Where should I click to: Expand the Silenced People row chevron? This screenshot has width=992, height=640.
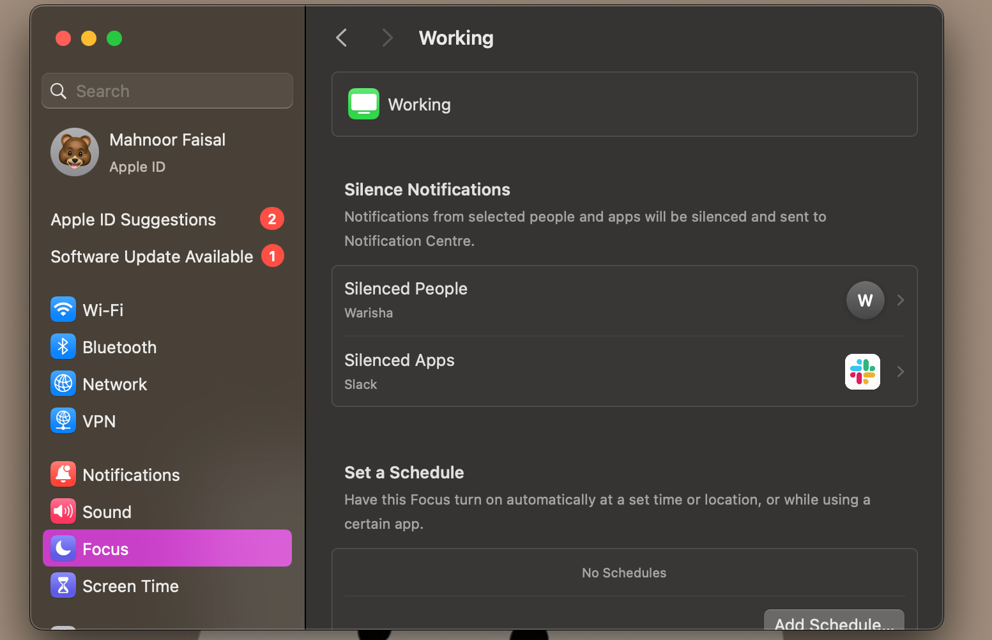click(x=901, y=300)
